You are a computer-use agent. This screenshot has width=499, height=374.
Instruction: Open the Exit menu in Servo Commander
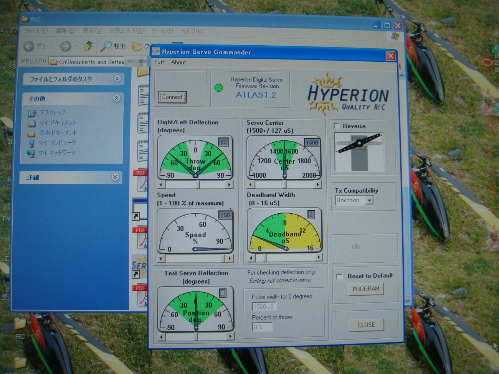point(159,62)
